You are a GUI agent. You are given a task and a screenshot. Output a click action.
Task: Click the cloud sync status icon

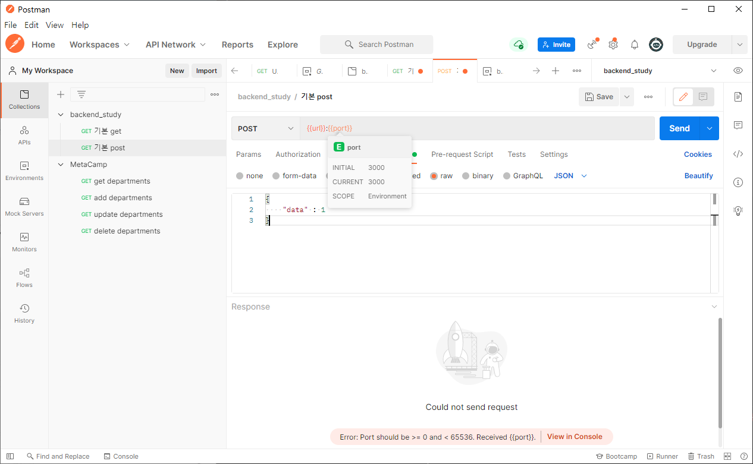point(519,45)
